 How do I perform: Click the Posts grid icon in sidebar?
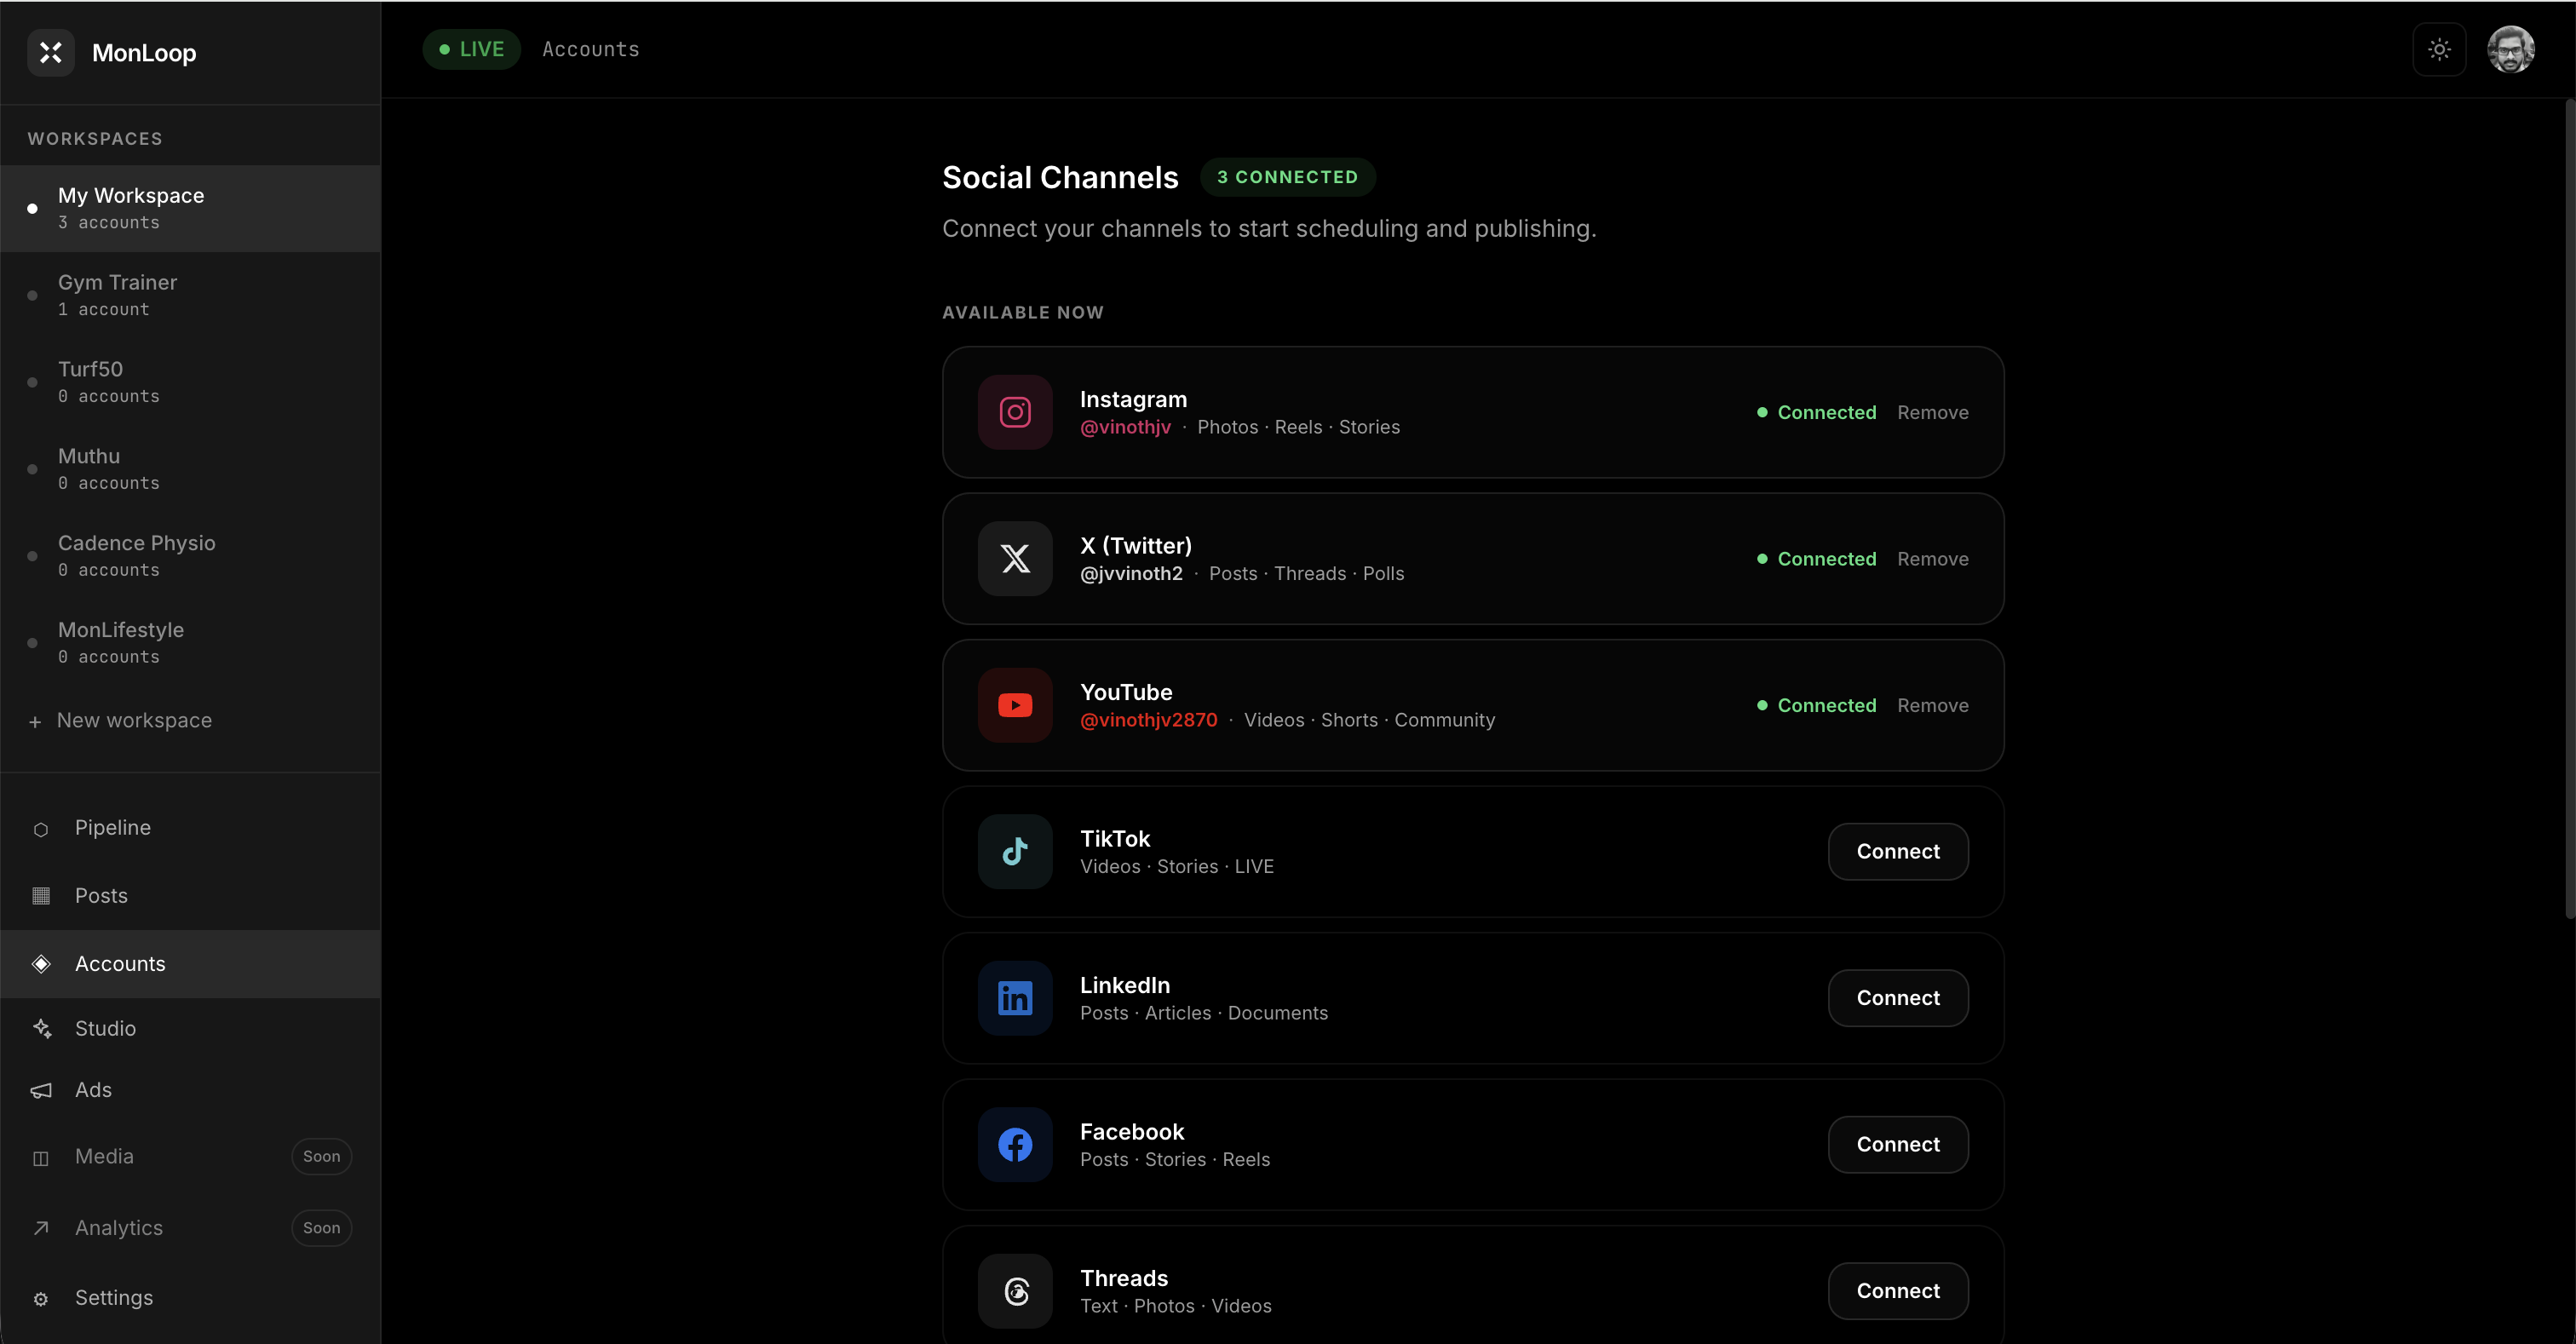41,896
